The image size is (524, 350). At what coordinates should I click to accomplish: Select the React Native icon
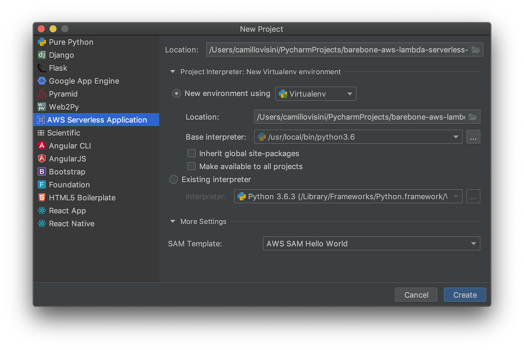[x=42, y=223]
